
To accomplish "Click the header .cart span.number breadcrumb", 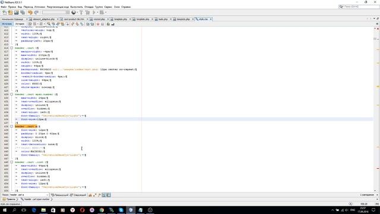I will (36, 199).
